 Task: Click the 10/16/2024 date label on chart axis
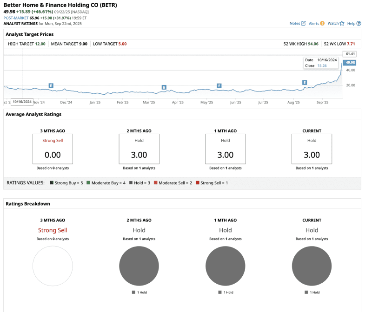coord(22,102)
